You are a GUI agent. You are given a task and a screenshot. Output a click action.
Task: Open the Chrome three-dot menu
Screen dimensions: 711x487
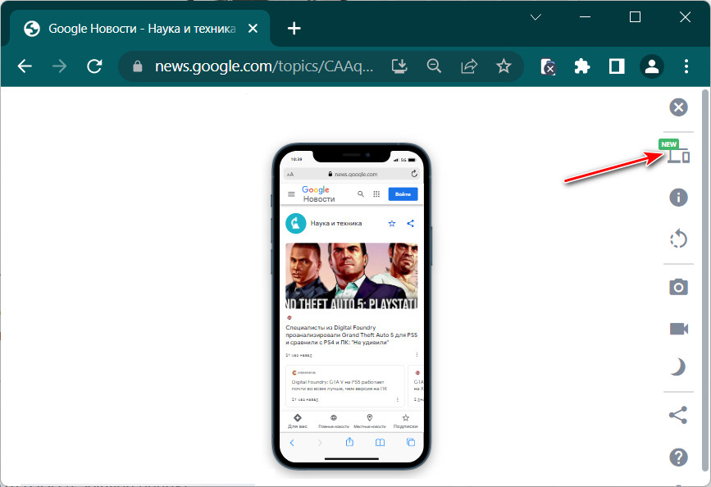pyautogui.click(x=686, y=66)
